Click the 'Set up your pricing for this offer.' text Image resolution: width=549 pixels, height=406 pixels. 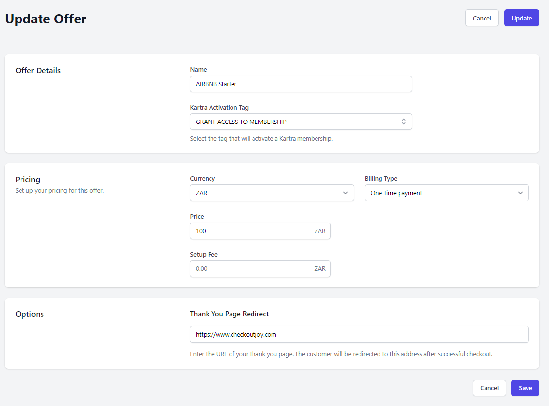point(60,191)
